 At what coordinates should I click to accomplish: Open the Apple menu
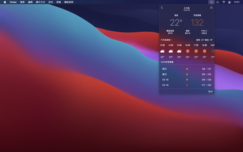coord(5,2)
